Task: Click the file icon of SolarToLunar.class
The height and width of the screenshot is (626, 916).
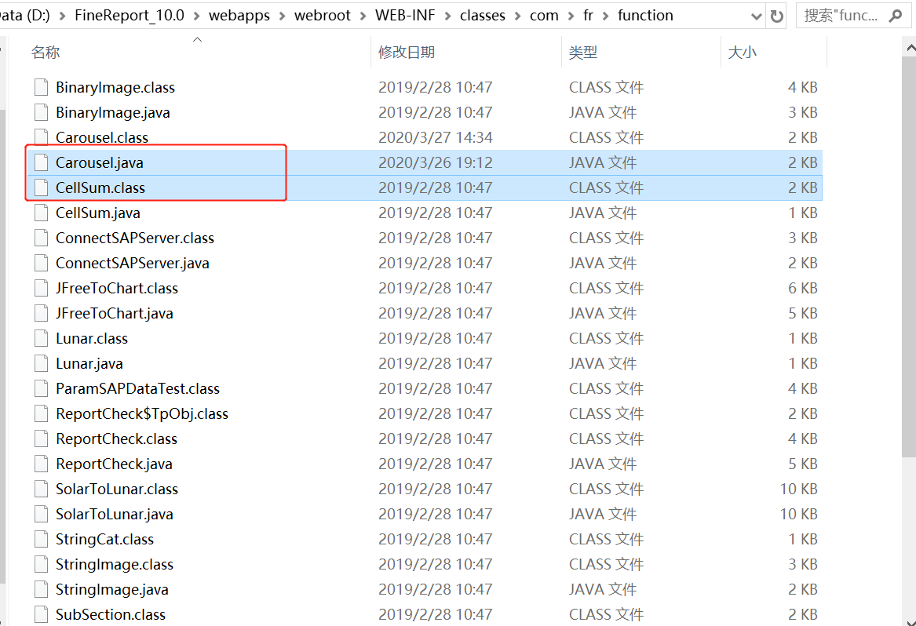Action: tap(41, 489)
